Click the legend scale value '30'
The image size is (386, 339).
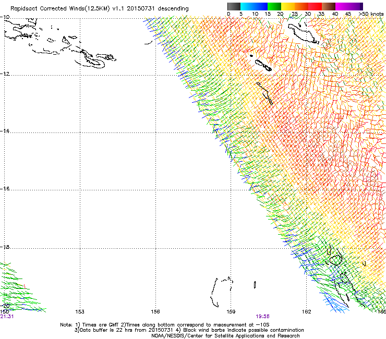(308, 14)
